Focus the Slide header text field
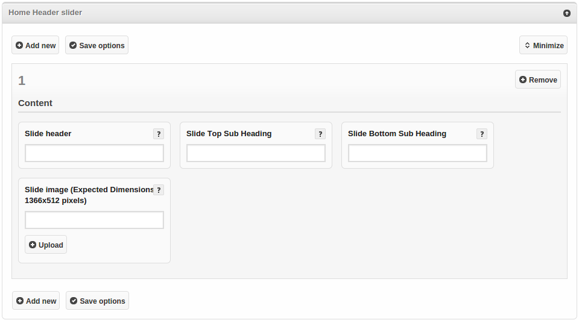579x320 pixels. 94,154
